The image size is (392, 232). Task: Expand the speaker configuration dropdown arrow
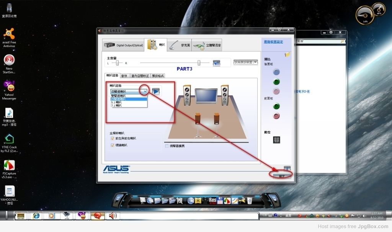click(145, 91)
